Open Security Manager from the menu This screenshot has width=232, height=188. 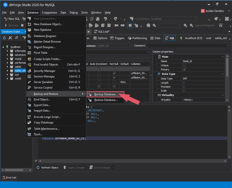tap(44, 71)
